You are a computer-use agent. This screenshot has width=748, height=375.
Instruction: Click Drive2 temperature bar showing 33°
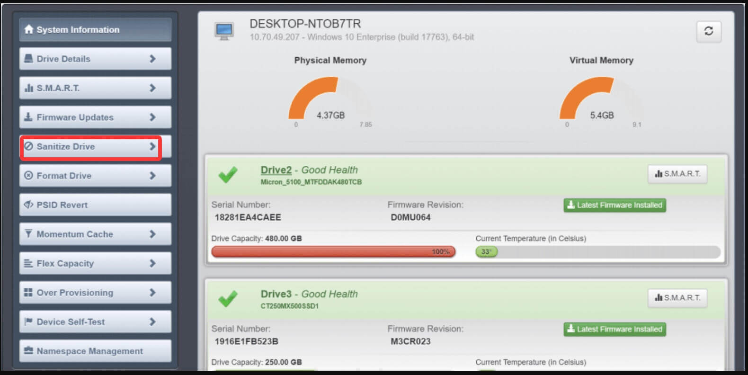click(598, 251)
